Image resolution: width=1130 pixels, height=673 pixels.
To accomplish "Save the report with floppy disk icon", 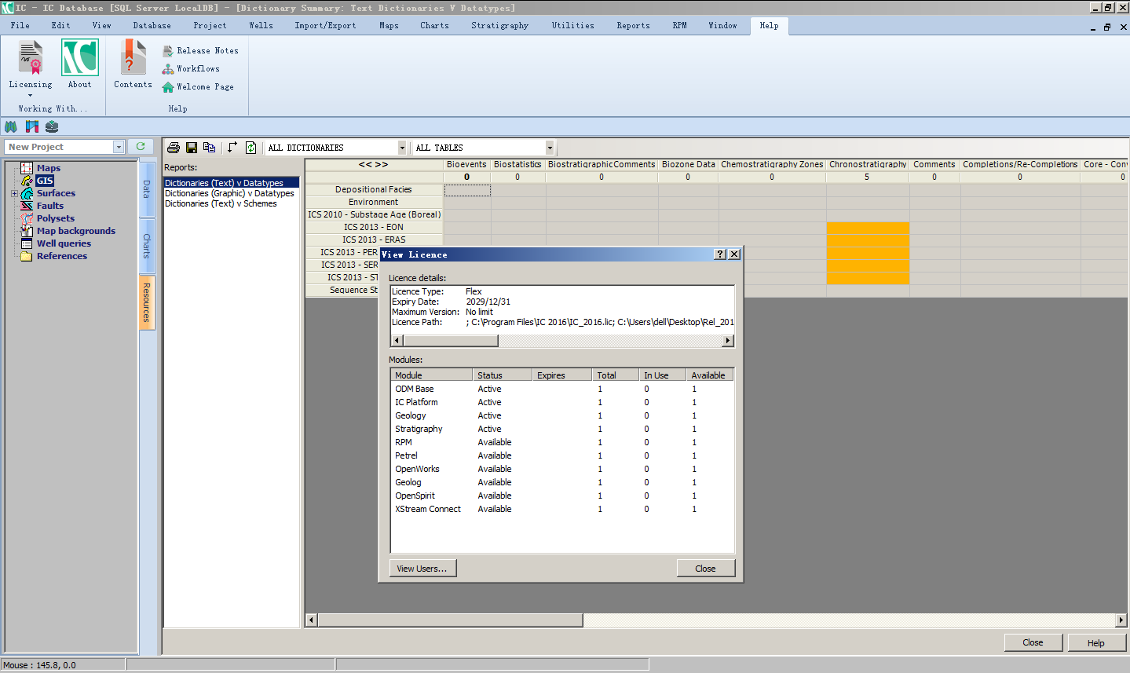I will [x=192, y=148].
